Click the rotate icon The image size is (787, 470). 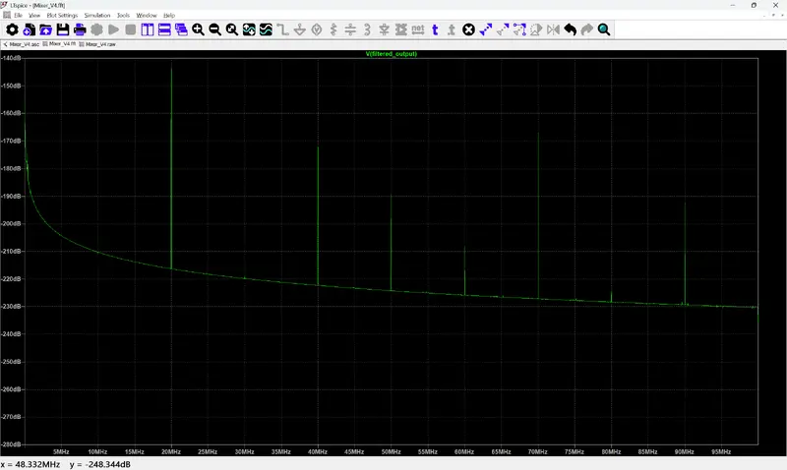click(x=536, y=29)
